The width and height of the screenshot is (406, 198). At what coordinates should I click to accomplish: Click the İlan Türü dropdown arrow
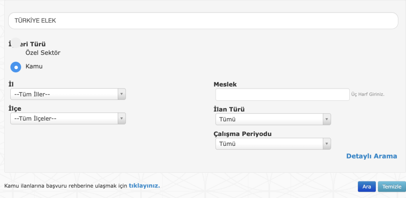[x=327, y=119]
